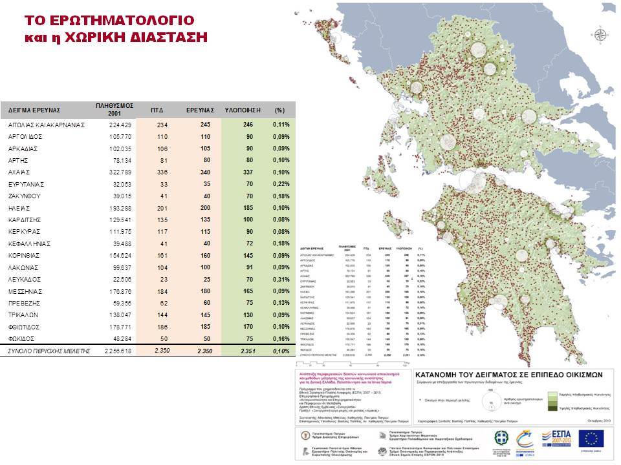Click the questionnaire count circle symbol in legend

click(x=491, y=400)
